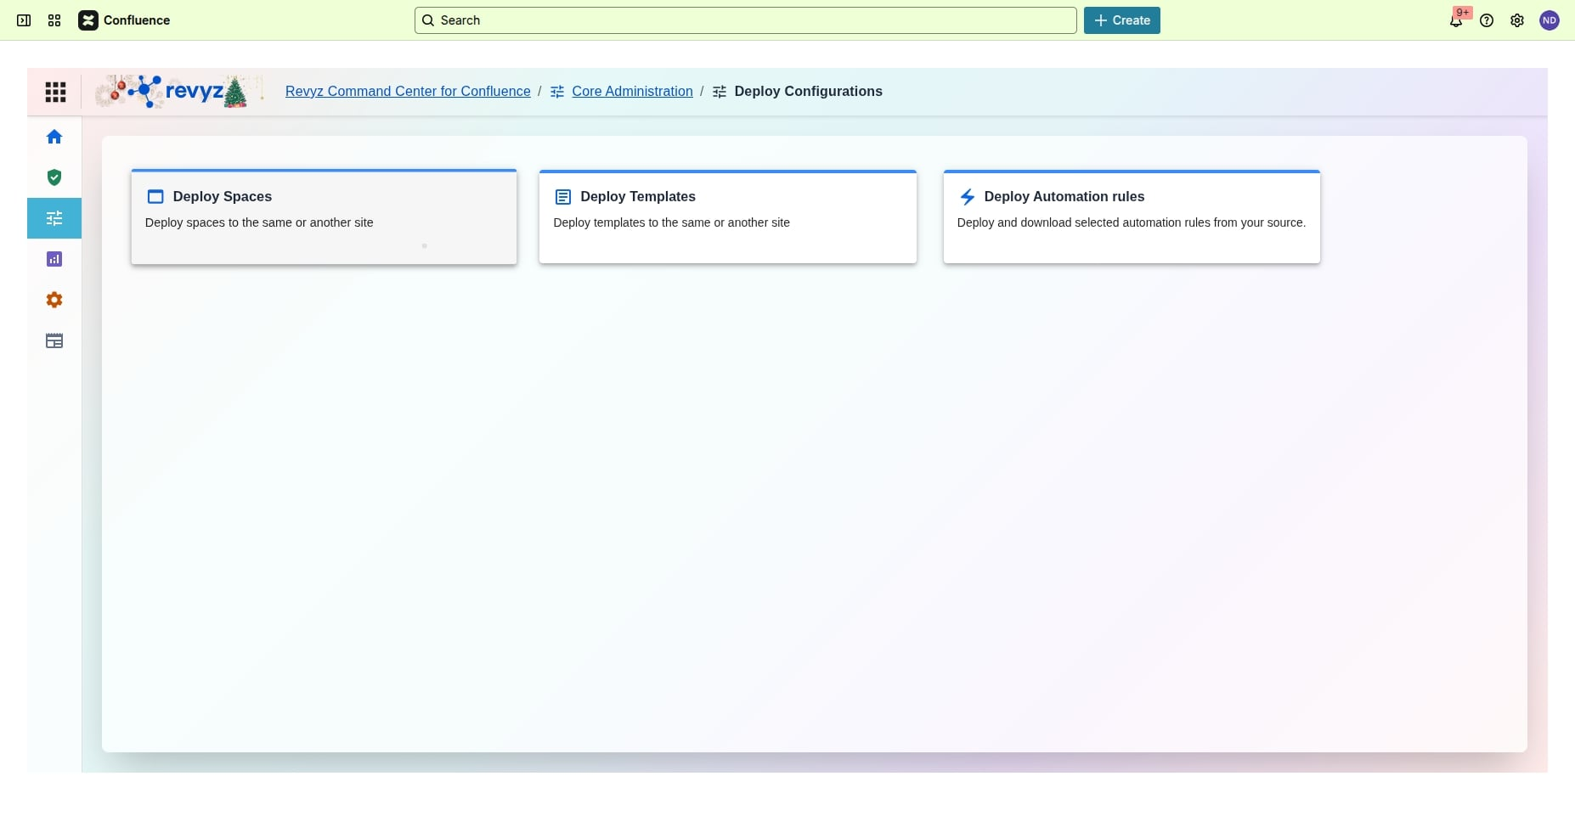The image size is (1575, 816).
Task: Navigate to Core Administration breadcrumb link
Action: coord(632,92)
